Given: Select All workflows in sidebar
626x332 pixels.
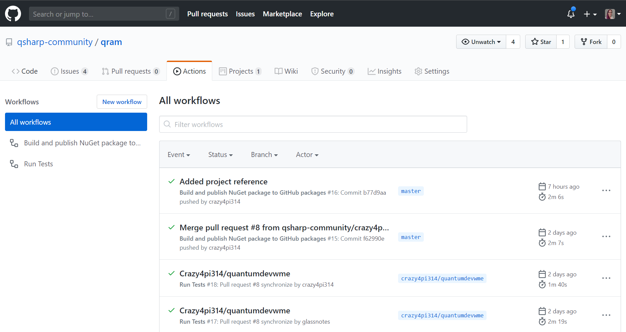Looking at the screenshot, I should pos(76,122).
